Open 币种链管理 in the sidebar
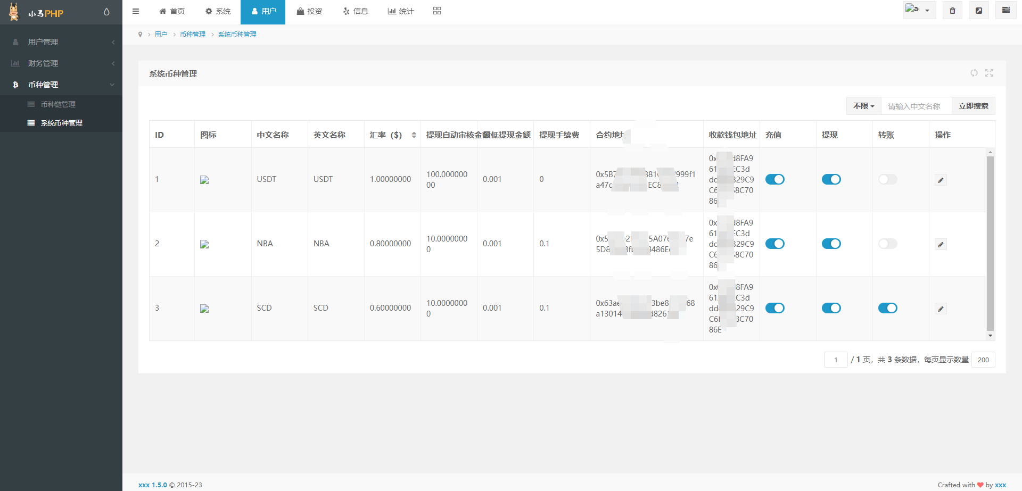The image size is (1022, 491). (58, 104)
